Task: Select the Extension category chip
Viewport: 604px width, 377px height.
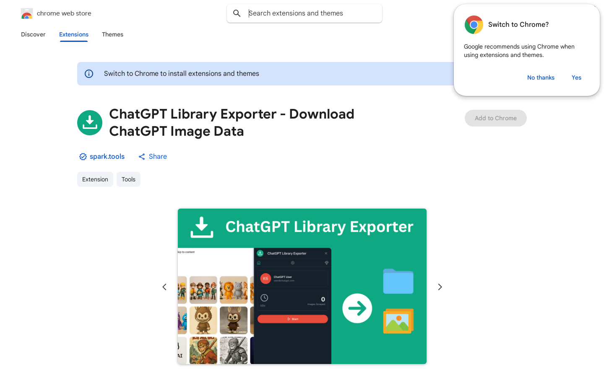Action: click(x=95, y=179)
